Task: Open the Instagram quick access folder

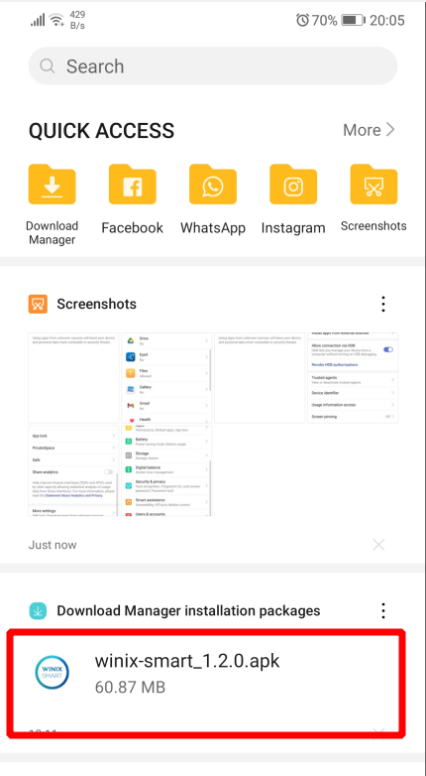Action: tap(293, 185)
